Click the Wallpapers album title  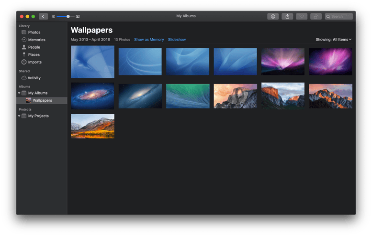[91, 30]
